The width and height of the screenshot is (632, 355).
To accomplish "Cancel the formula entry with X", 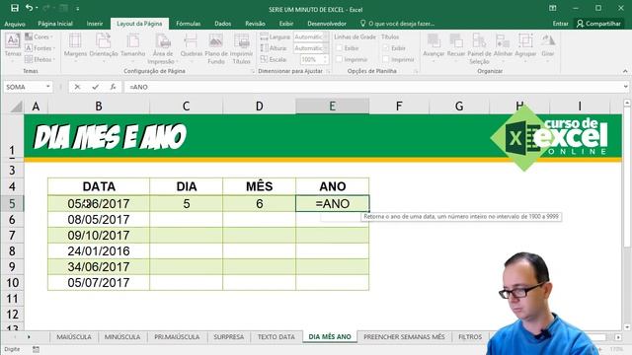I will [77, 87].
